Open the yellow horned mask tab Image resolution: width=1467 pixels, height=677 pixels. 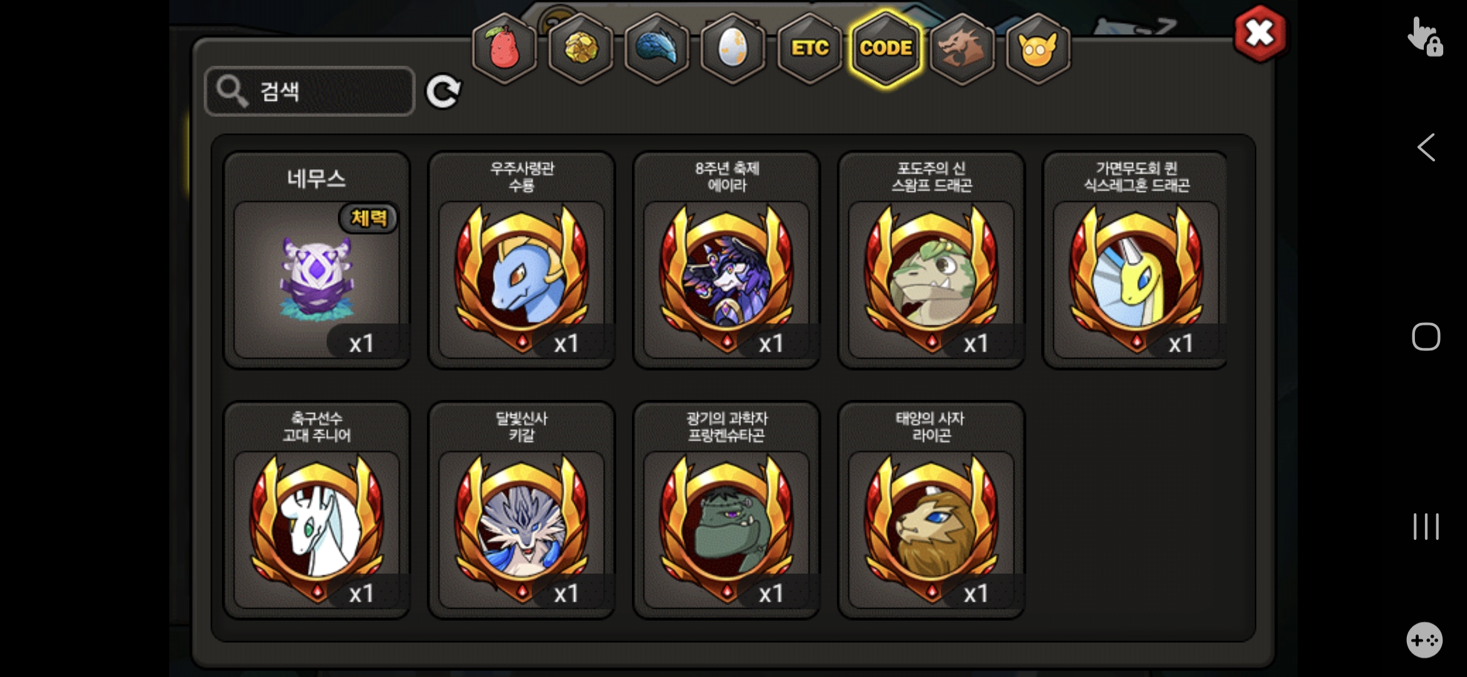tap(1038, 48)
